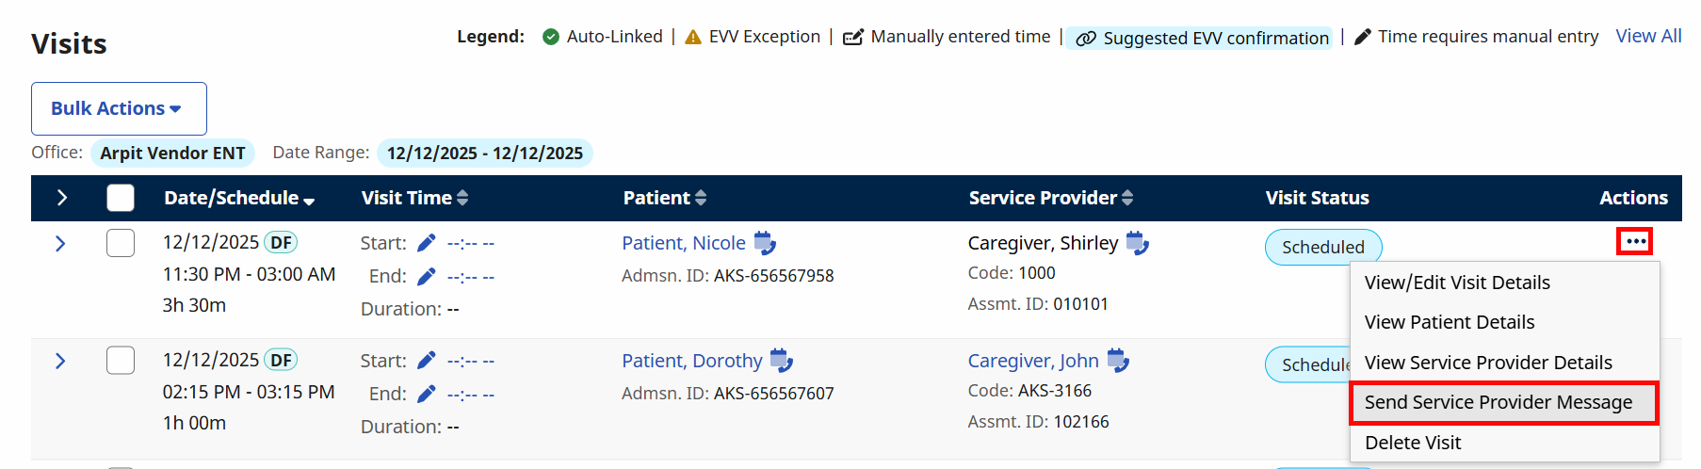
Task: Open the Bulk Actions dropdown
Action: coord(119,108)
